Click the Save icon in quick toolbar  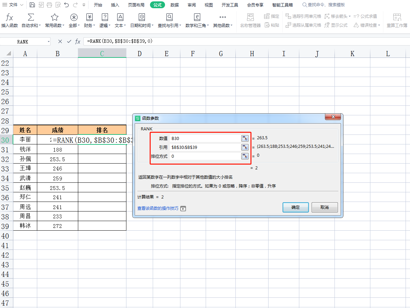[x=32, y=5]
